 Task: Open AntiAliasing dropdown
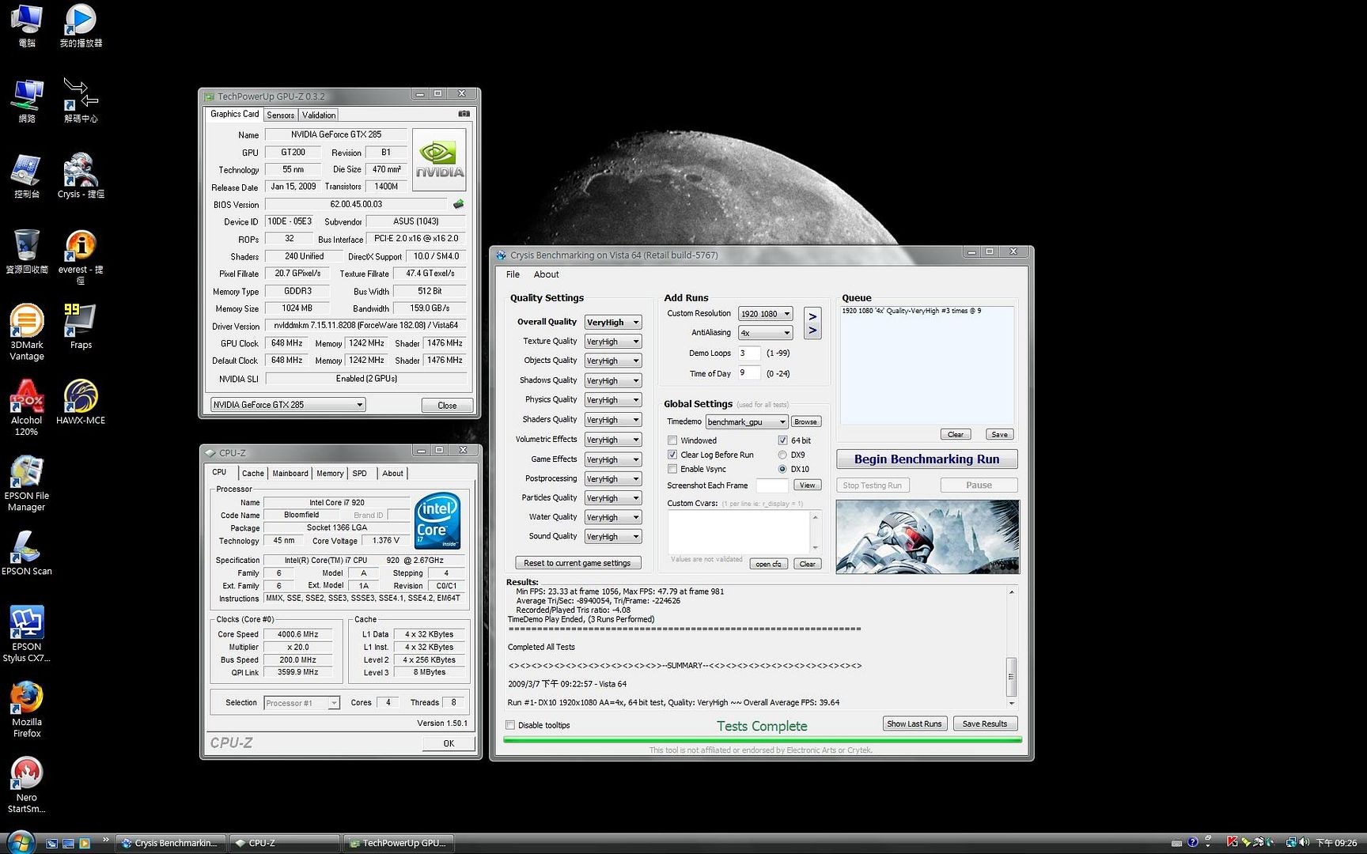tap(765, 333)
